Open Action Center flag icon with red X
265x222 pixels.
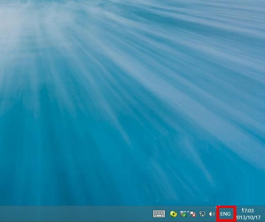point(193,214)
